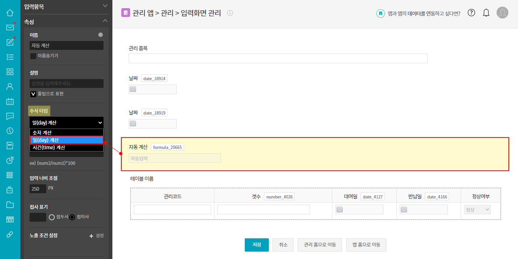The height and width of the screenshot is (259, 518).
Task: Click the 접사 표기 text box
Action: [38, 217]
